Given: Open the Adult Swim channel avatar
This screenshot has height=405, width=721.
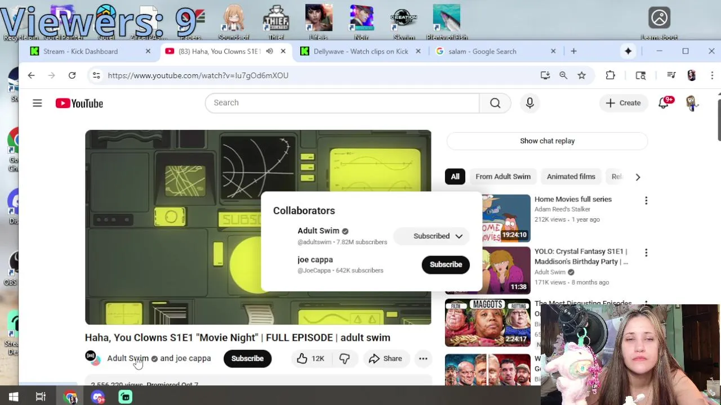Looking at the screenshot, I should click(x=92, y=358).
